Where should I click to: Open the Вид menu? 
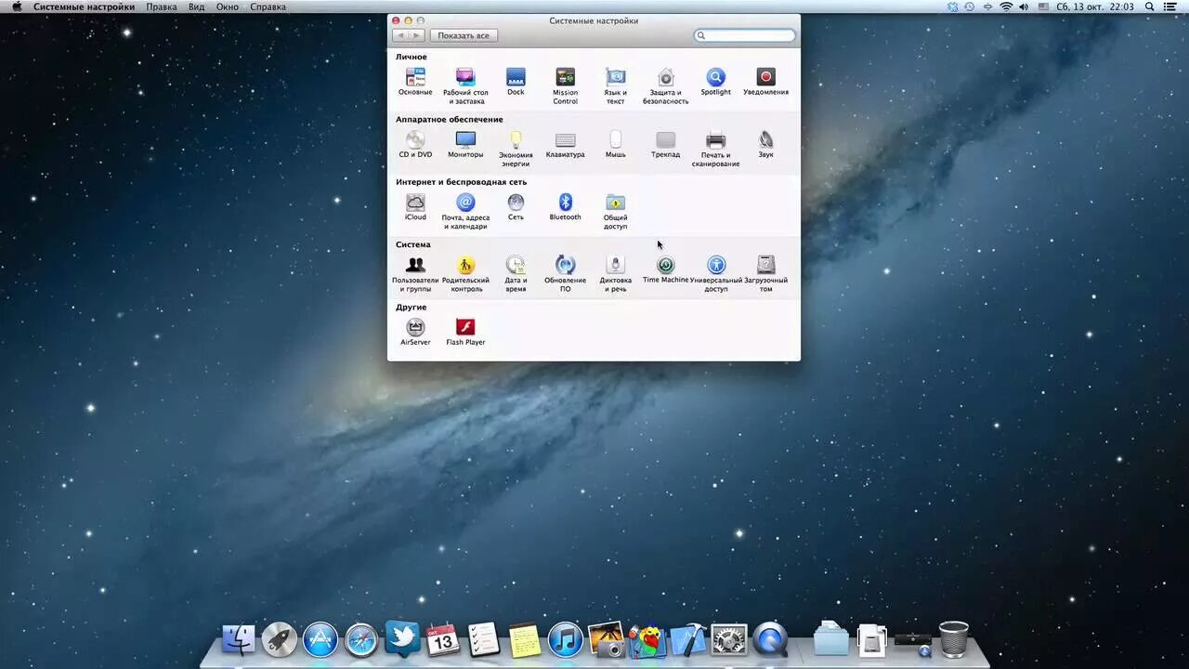pos(196,7)
